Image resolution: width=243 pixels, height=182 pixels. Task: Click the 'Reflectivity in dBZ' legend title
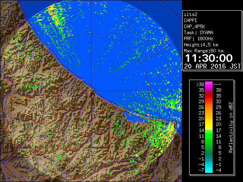pyautogui.click(x=231, y=127)
